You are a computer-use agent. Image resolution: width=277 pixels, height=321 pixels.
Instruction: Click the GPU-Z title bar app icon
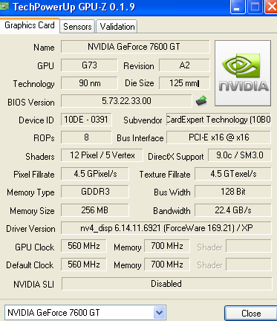[4, 6]
